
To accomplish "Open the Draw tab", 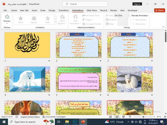I will [x=43, y=10].
